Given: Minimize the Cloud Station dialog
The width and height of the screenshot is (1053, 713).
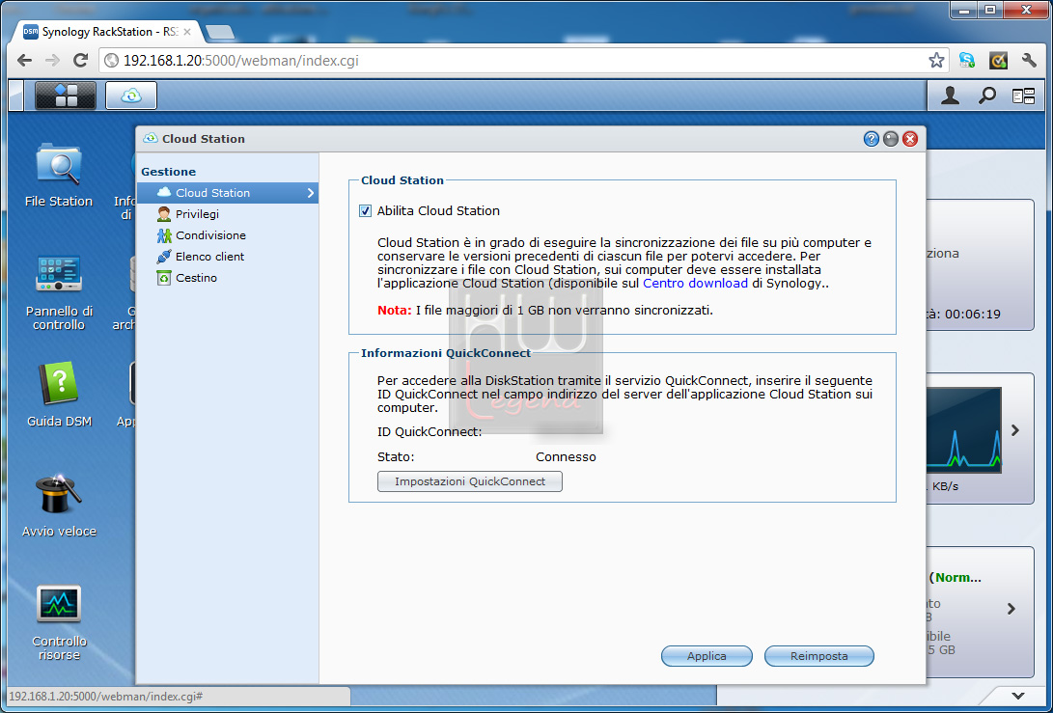Looking at the screenshot, I should (x=891, y=139).
